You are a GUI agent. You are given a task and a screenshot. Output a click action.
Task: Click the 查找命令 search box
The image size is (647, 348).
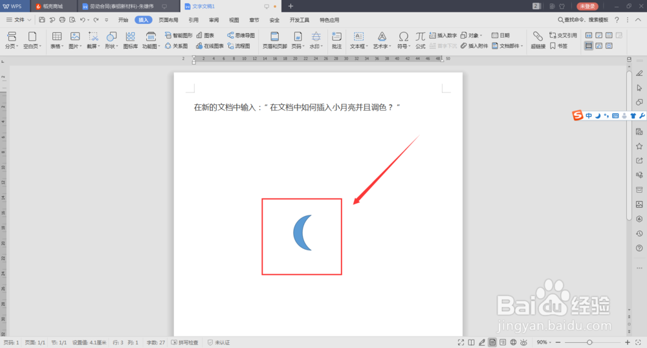point(583,20)
